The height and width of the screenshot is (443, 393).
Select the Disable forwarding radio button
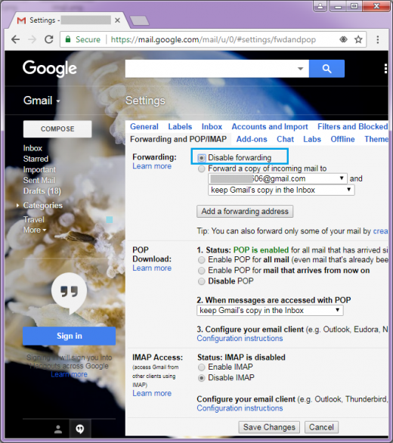click(202, 158)
